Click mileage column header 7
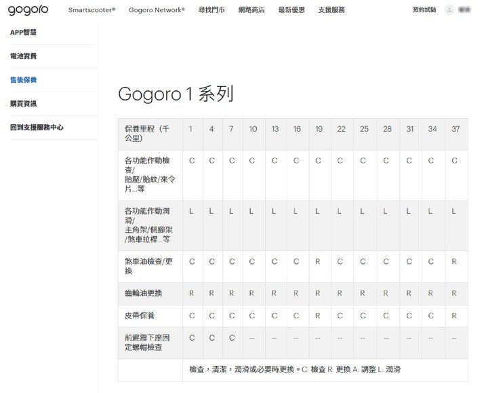Screen dimensions: 488x393 coord(231,129)
